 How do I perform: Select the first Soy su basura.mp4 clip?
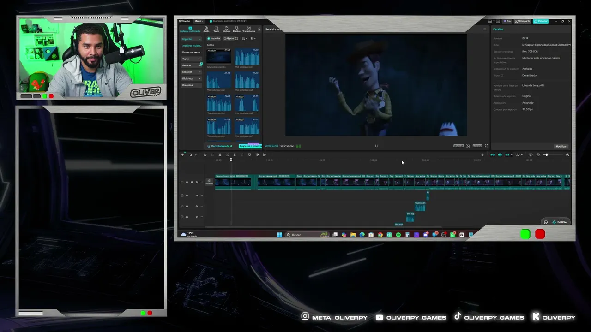(x=233, y=182)
